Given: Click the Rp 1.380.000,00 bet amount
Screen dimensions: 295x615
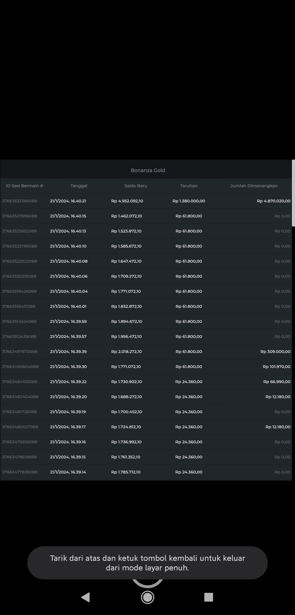Looking at the screenshot, I should click(189, 201).
